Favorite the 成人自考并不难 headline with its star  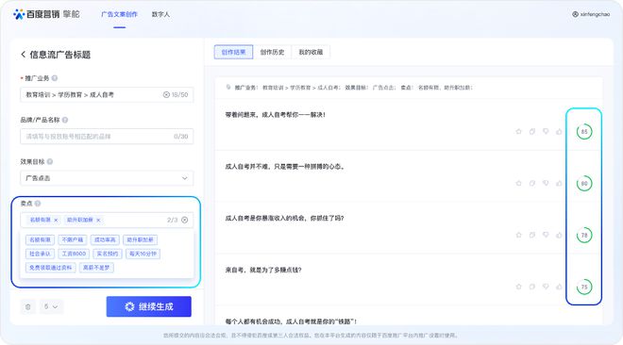pos(518,183)
